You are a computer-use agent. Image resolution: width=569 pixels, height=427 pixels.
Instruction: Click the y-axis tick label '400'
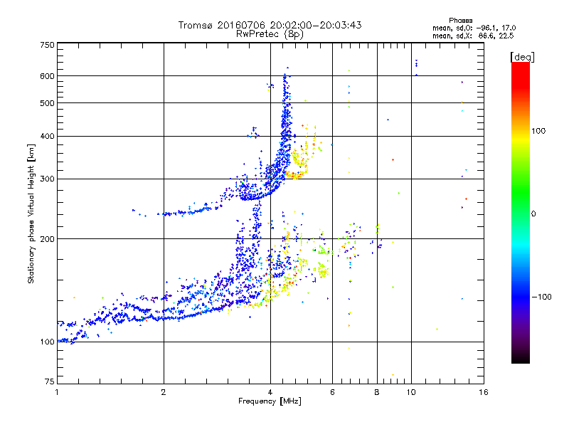point(47,137)
